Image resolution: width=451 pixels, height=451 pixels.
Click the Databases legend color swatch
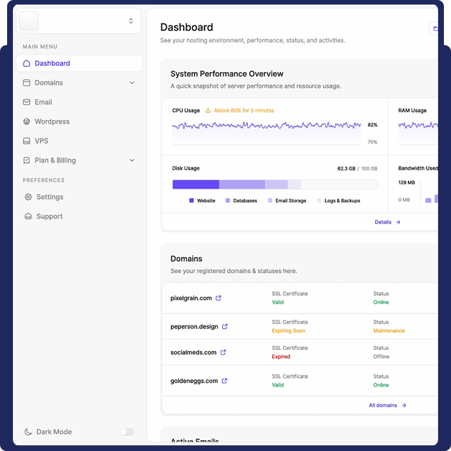point(227,201)
